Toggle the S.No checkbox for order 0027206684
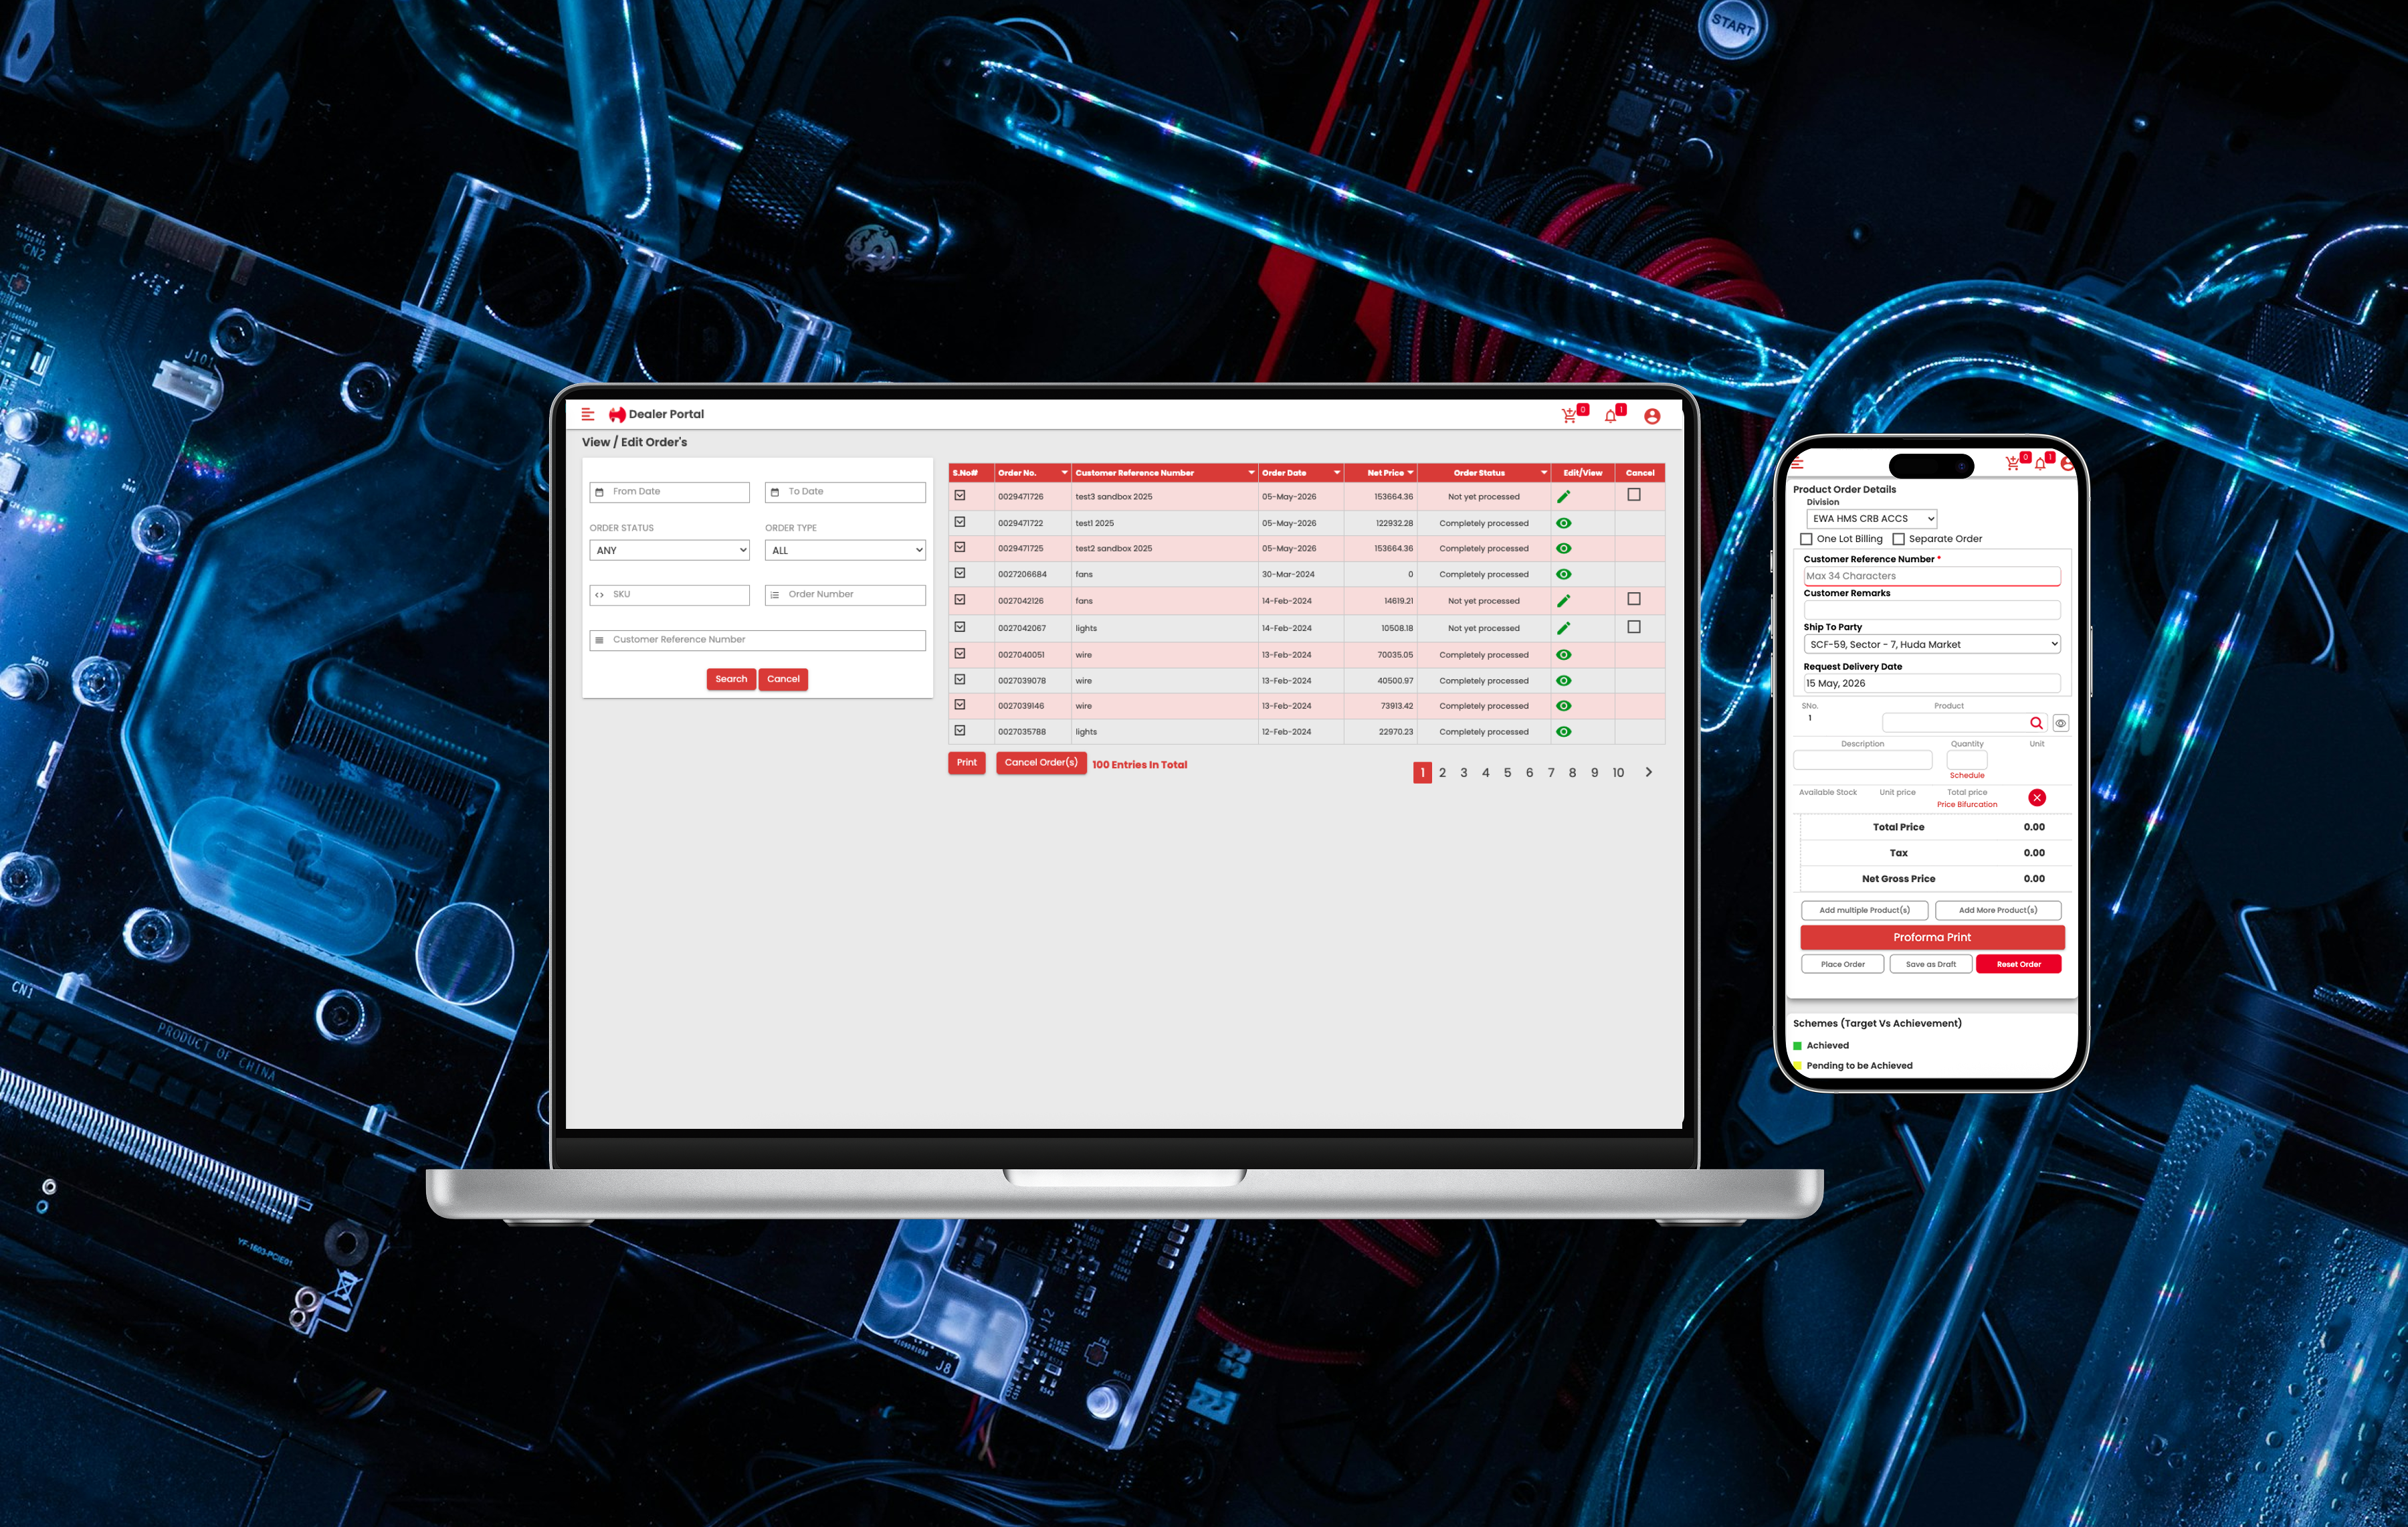 (x=960, y=573)
